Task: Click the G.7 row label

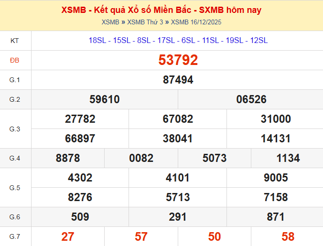Action: (x=15, y=236)
